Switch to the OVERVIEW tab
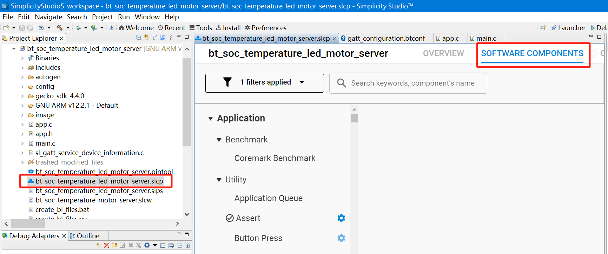The width and height of the screenshot is (608, 254). coord(443,53)
